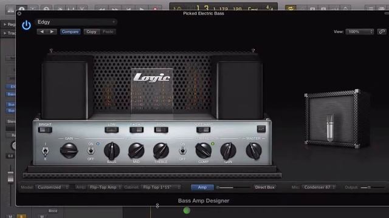This screenshot has height=218, width=389.
Task: Go to next preset with right arrow
Action: point(52,31)
